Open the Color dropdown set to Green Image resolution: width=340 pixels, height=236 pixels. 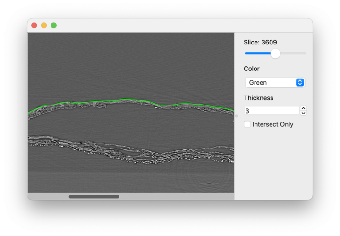pos(275,82)
